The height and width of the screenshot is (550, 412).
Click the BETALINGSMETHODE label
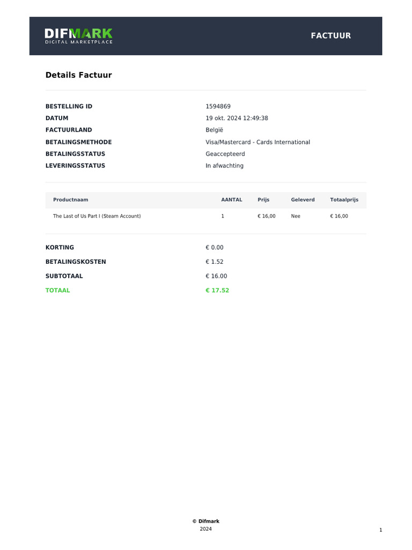(x=79, y=142)
